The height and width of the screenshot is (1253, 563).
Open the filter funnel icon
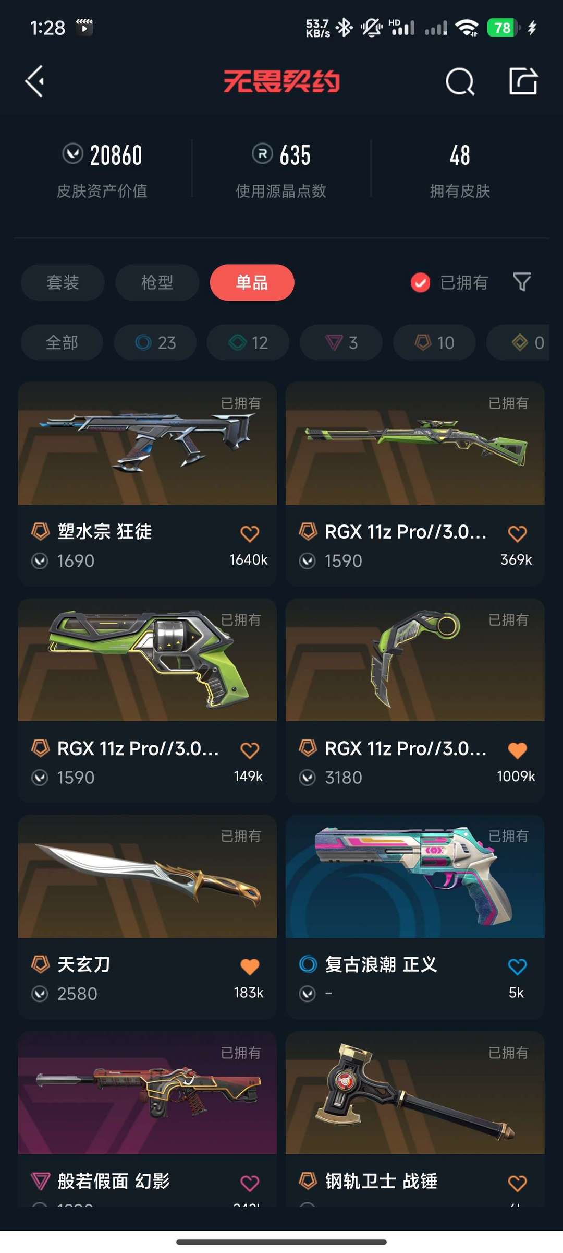click(x=522, y=282)
